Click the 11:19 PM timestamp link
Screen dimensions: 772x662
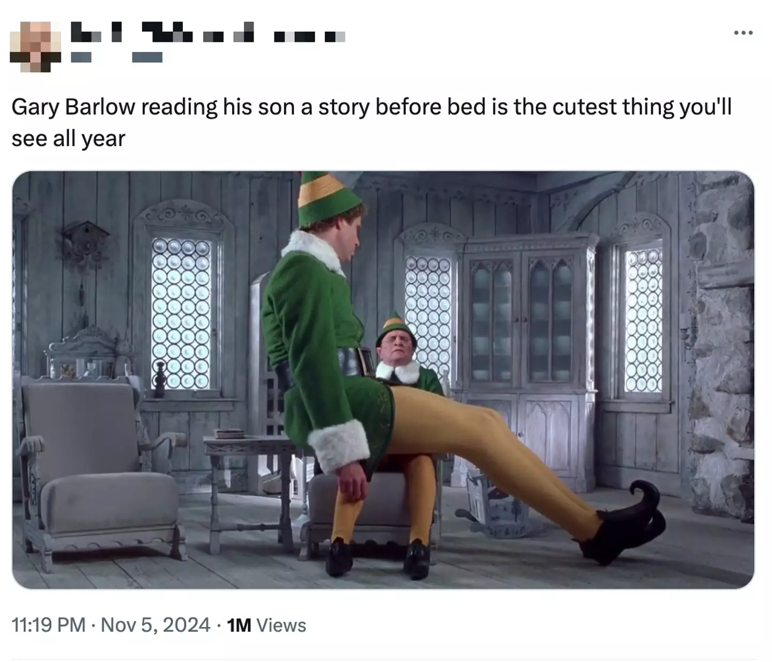click(x=48, y=625)
